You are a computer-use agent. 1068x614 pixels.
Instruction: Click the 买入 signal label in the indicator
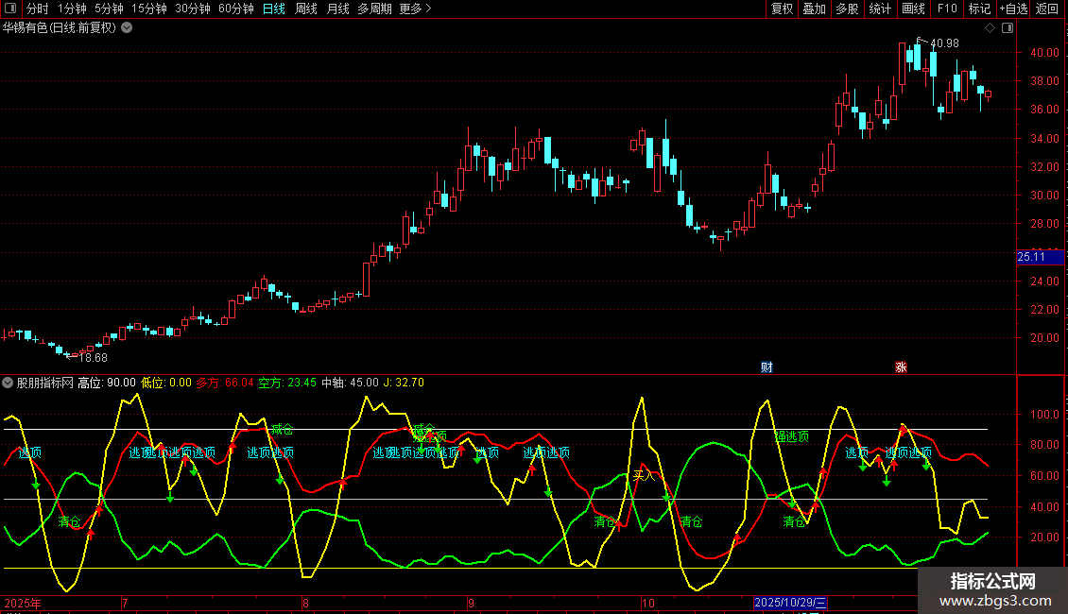pos(644,476)
